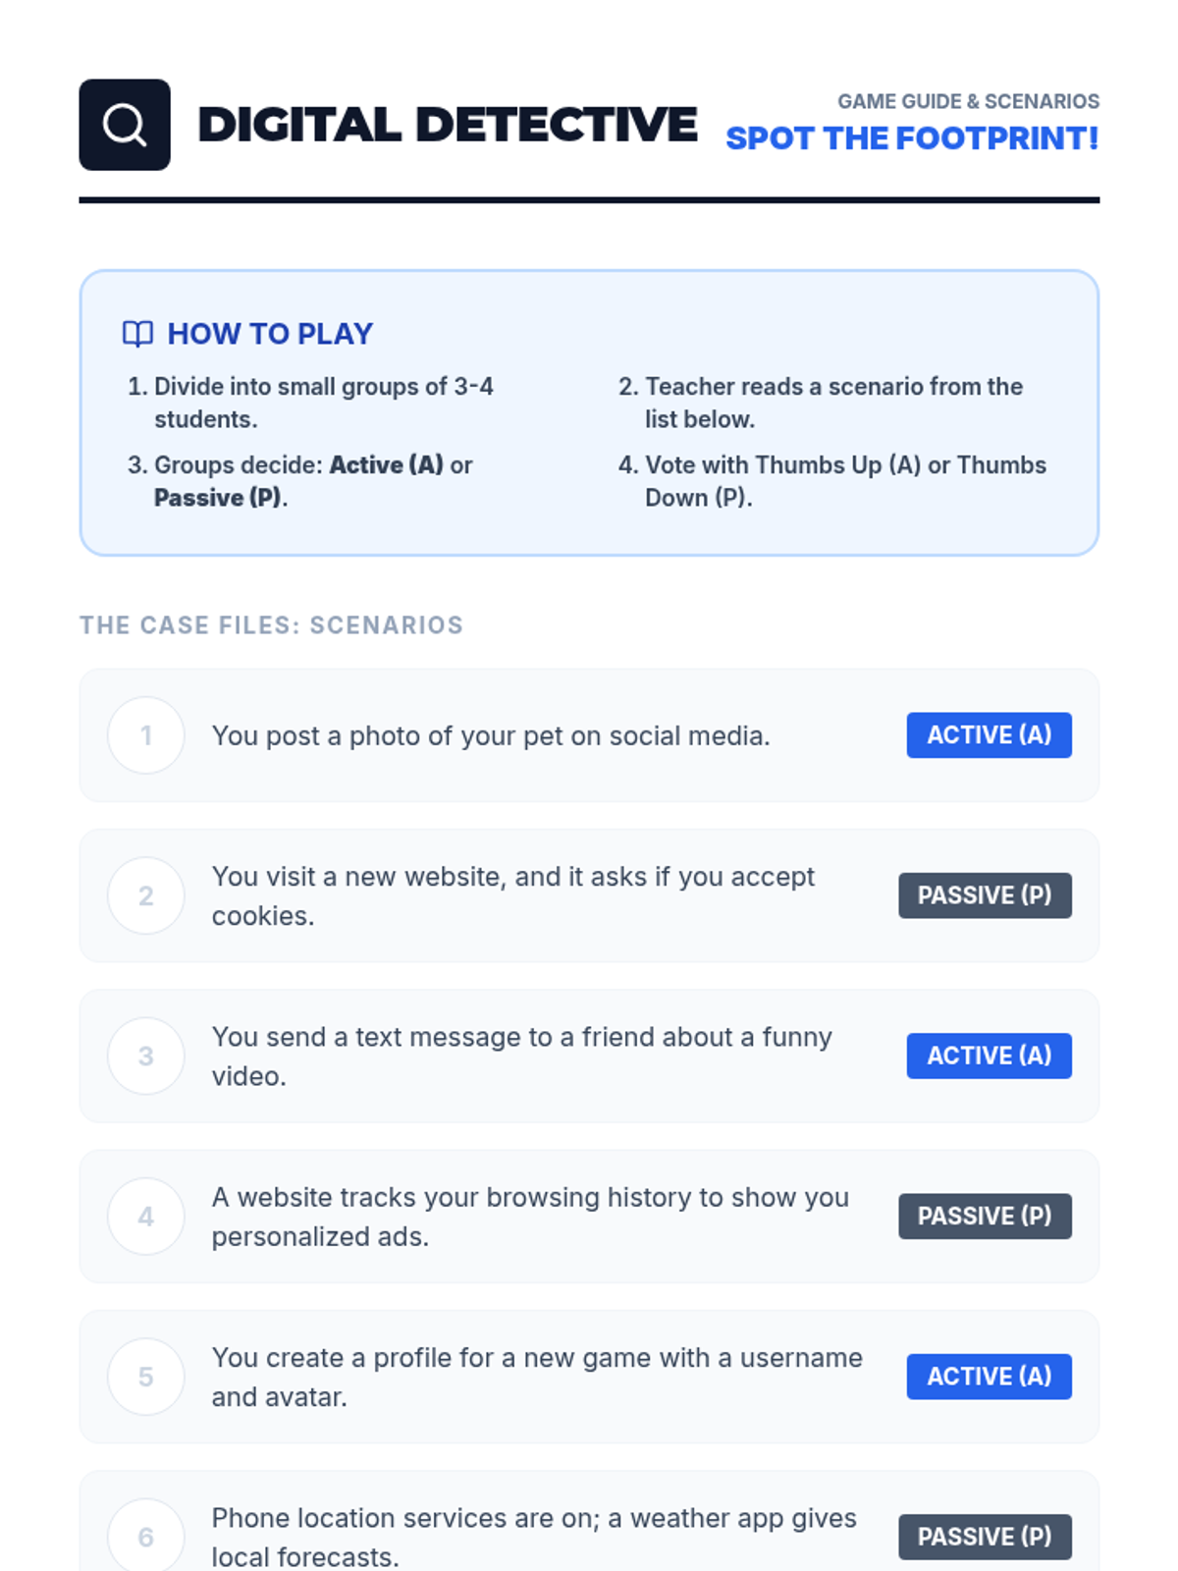Click the Digital Detective title
Screen dimensions: 1178x1571
448,125
